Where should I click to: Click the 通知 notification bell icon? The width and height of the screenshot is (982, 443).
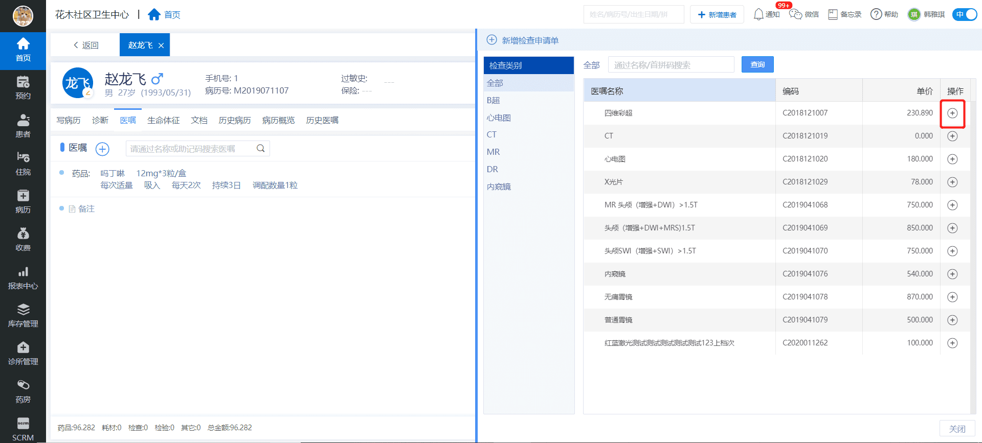pos(758,14)
